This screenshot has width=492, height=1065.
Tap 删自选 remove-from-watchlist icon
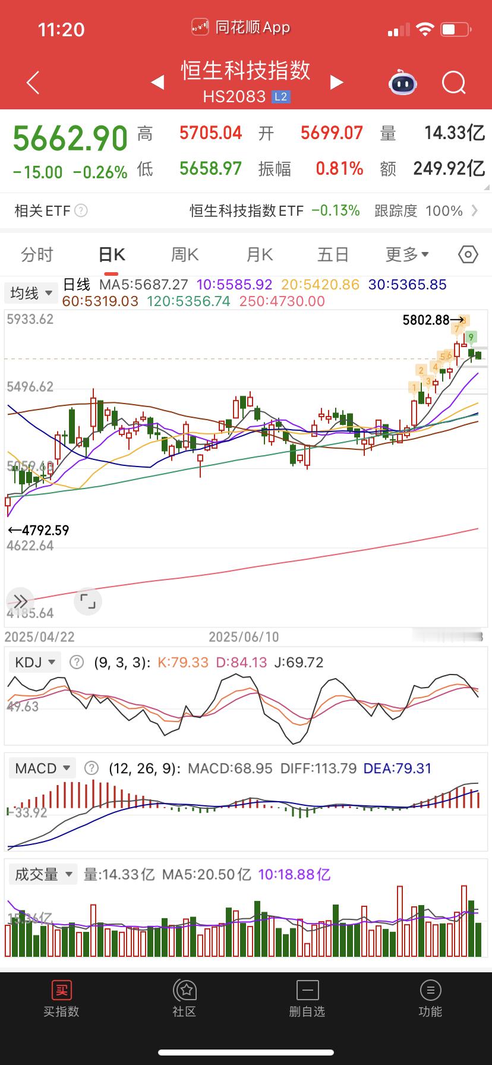[307, 990]
